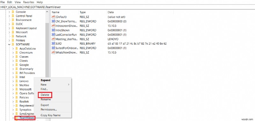Expand the Chromium key
Image resolution: width=255 pixels, height=121 pixels.
tap(13, 53)
